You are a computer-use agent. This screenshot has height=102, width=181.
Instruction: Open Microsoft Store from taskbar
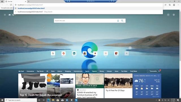(58, 100)
